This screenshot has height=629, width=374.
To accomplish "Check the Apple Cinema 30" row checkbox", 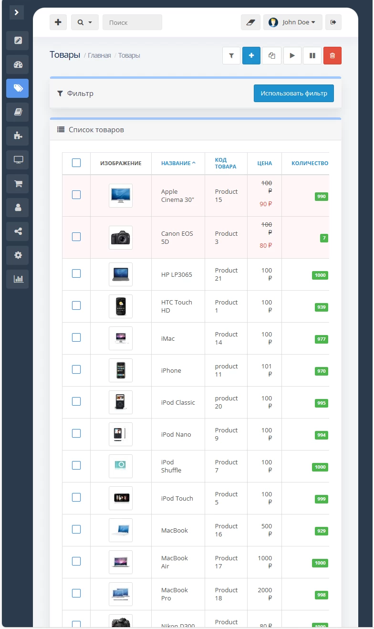I will pos(76,195).
